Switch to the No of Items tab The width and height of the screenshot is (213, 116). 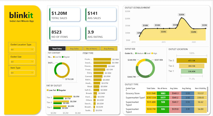coord(91,49)
